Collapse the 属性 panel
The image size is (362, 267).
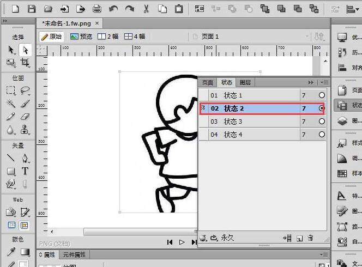40,254
